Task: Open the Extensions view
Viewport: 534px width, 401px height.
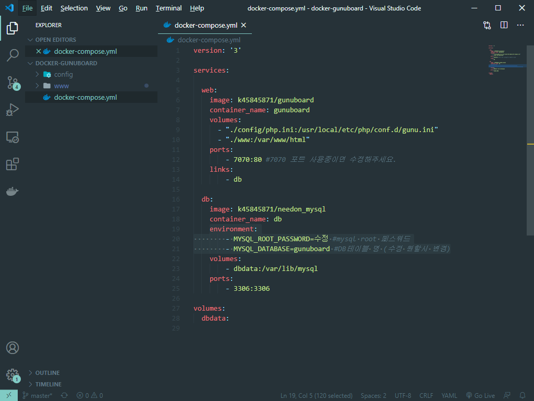Action: (13, 164)
